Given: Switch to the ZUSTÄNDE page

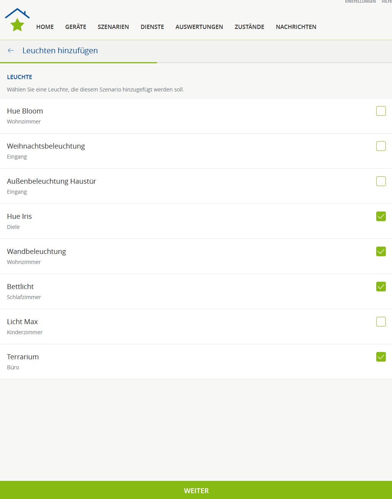Looking at the screenshot, I should 249,27.
